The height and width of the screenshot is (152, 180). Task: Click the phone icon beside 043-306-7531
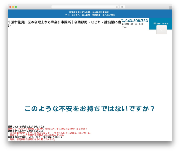[x=123, y=21]
